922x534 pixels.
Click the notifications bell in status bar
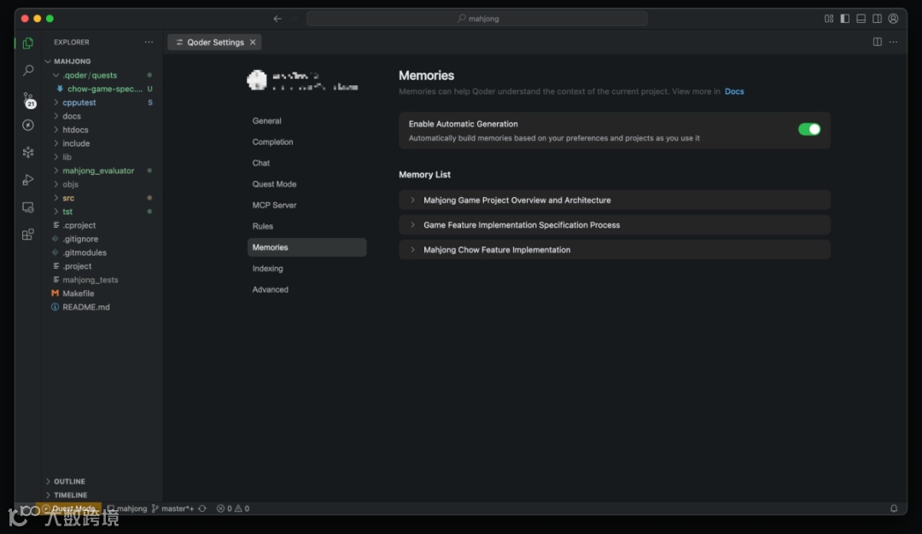[894, 508]
